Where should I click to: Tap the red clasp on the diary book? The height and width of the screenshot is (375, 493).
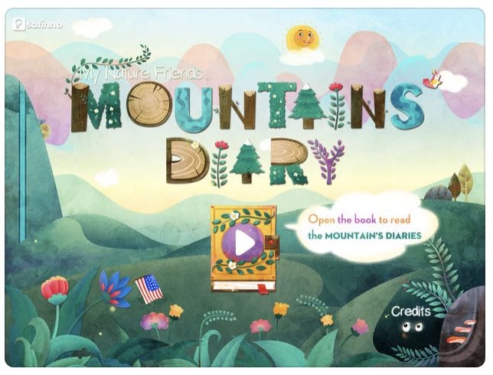pos(271,242)
